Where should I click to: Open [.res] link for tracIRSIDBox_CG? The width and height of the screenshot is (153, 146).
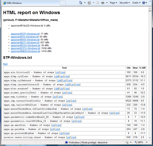point(79,121)
